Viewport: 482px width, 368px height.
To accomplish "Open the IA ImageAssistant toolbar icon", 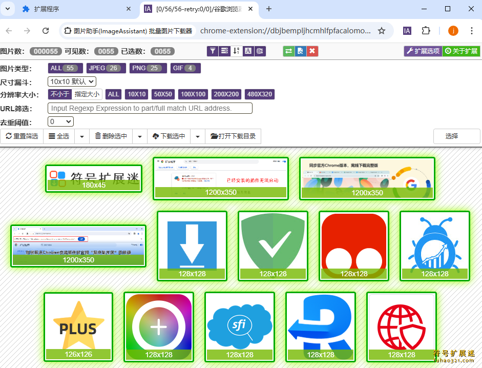I will (407, 31).
